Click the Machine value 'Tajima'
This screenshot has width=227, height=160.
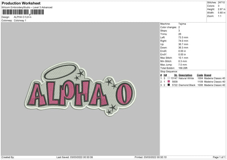pos(182,24)
